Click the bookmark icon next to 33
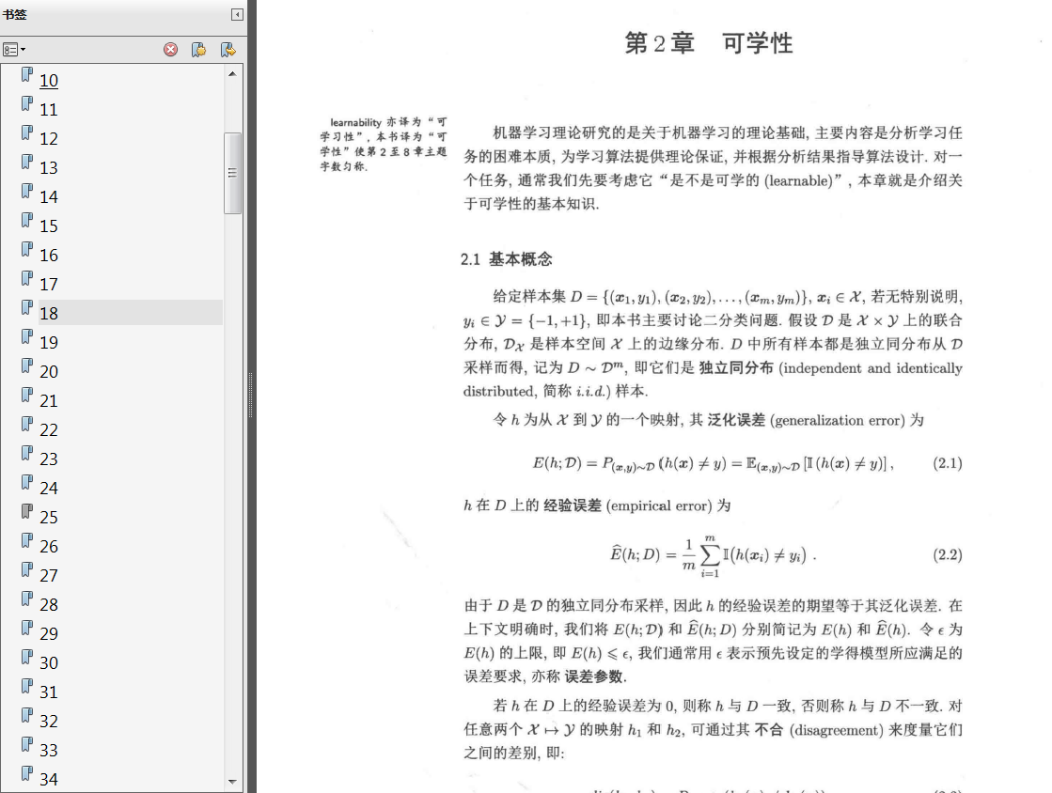 click(x=27, y=744)
